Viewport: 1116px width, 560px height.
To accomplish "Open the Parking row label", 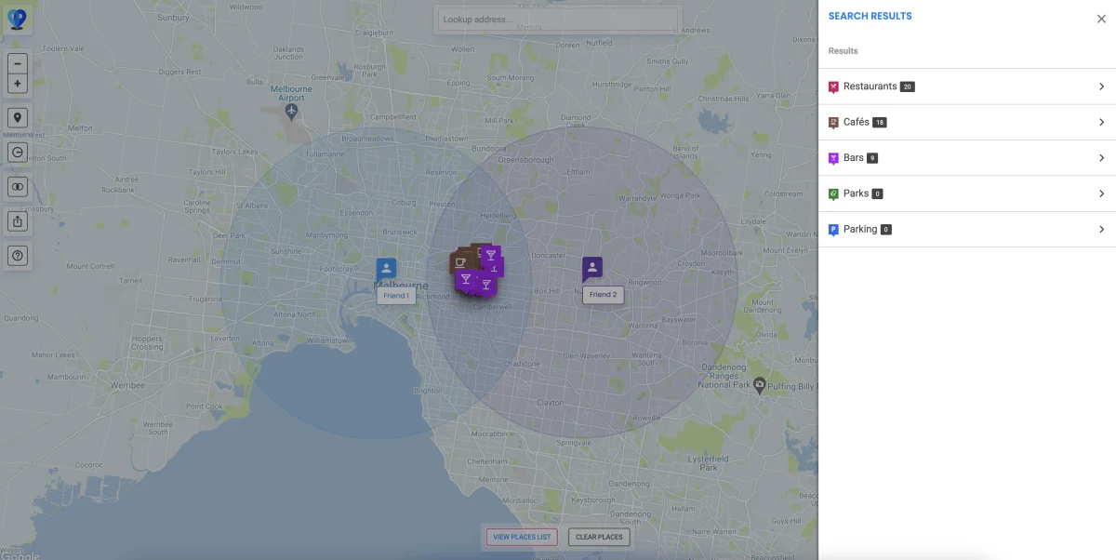I will coord(860,229).
